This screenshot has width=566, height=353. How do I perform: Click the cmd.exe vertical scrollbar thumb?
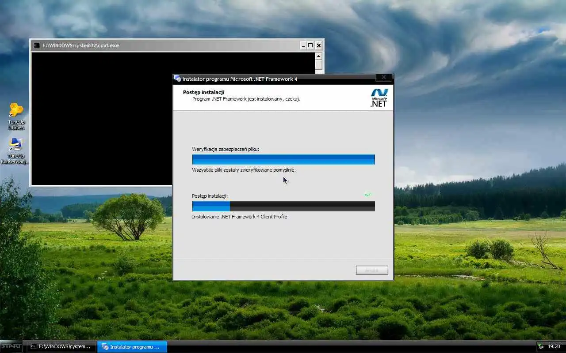318,65
